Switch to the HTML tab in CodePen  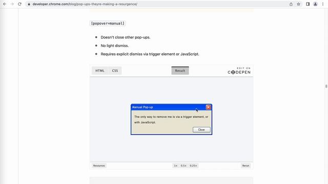click(100, 71)
